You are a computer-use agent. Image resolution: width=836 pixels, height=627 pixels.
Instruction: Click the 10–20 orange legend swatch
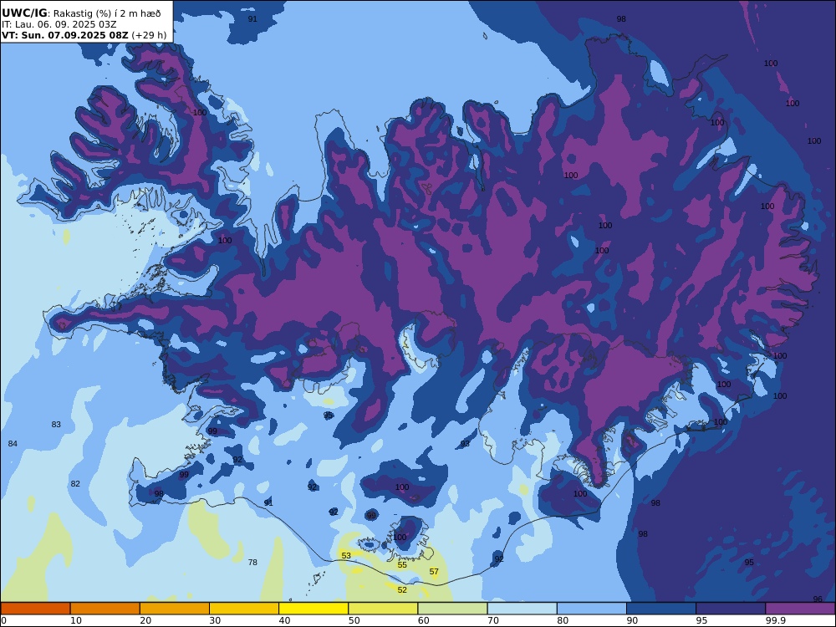click(105, 609)
